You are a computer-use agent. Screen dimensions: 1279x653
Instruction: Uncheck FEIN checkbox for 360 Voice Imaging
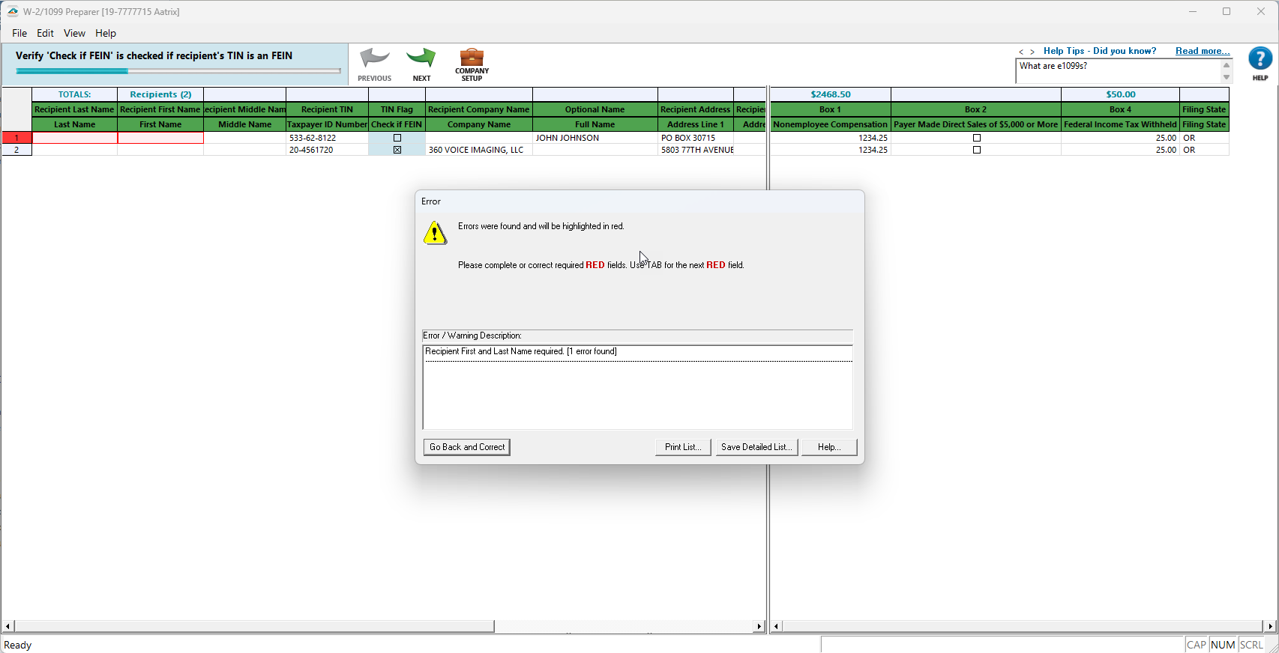[x=397, y=150]
